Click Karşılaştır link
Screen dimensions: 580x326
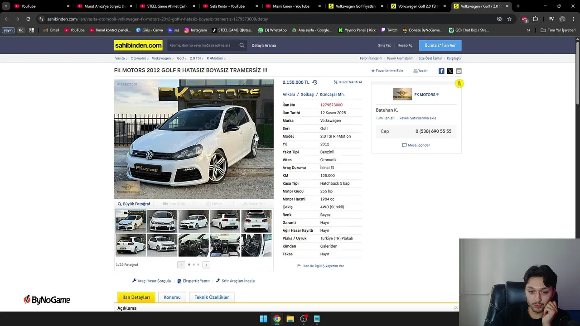click(x=454, y=58)
